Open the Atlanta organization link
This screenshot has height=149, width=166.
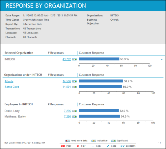(9, 81)
